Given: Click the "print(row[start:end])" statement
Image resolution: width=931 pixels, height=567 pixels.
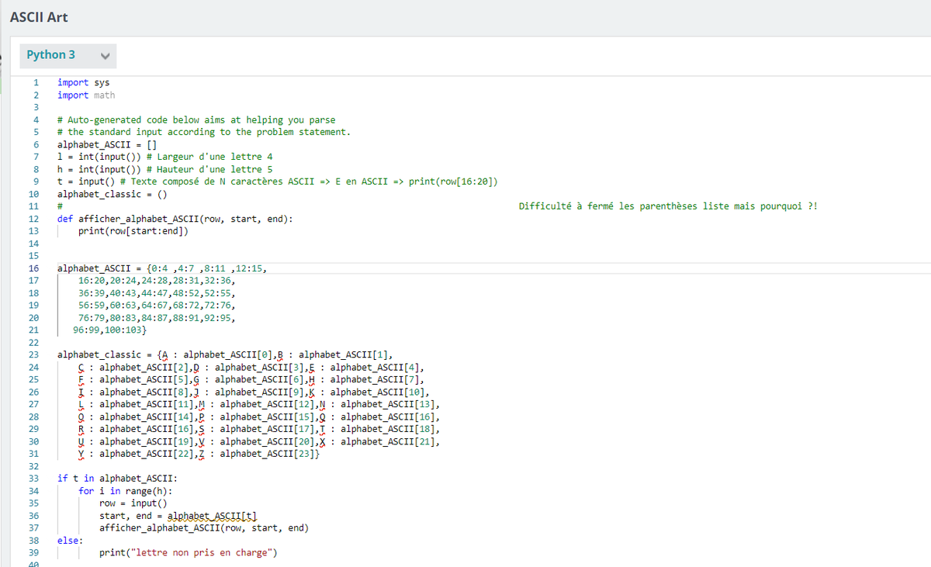Looking at the screenshot, I should point(133,231).
